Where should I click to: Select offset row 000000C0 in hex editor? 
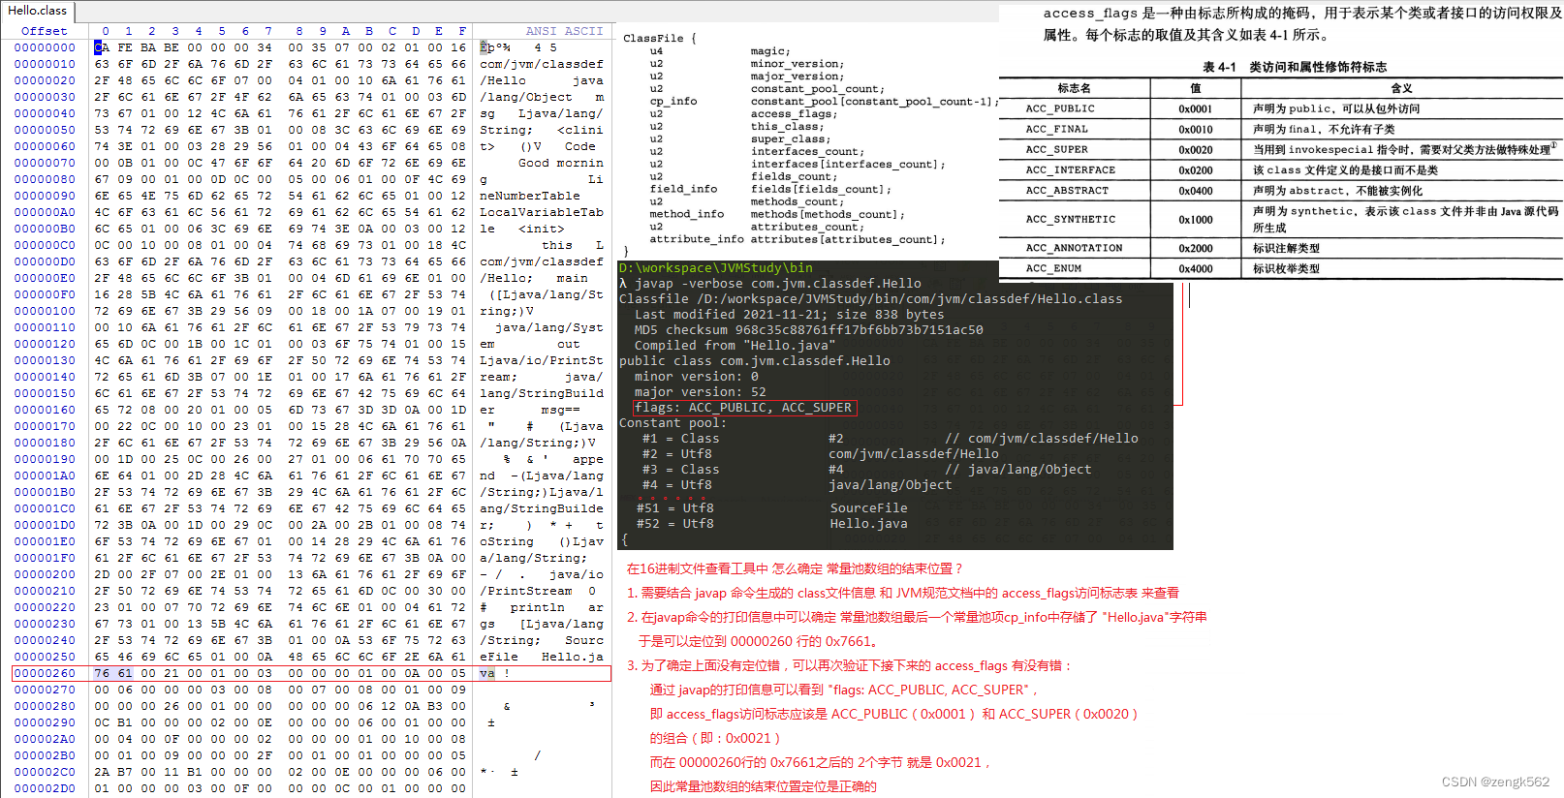(x=45, y=245)
